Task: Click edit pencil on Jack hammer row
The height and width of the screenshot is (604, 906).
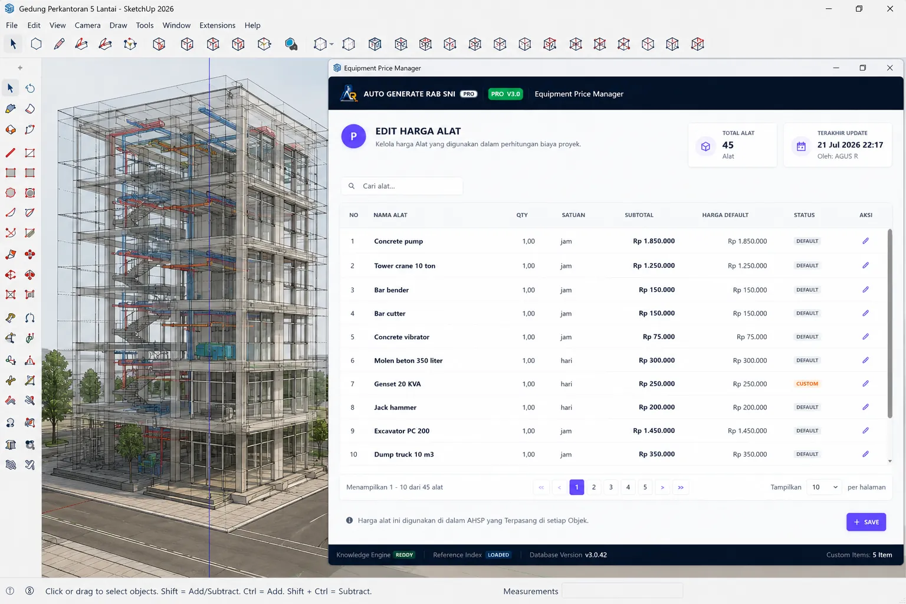Action: tap(865, 407)
